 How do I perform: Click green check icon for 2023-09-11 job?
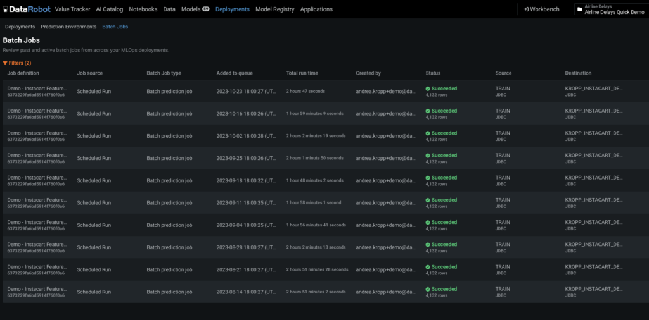pos(428,200)
